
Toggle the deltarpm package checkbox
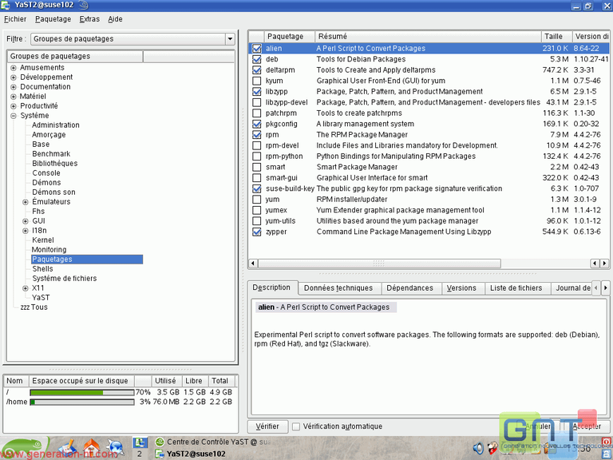click(x=256, y=70)
